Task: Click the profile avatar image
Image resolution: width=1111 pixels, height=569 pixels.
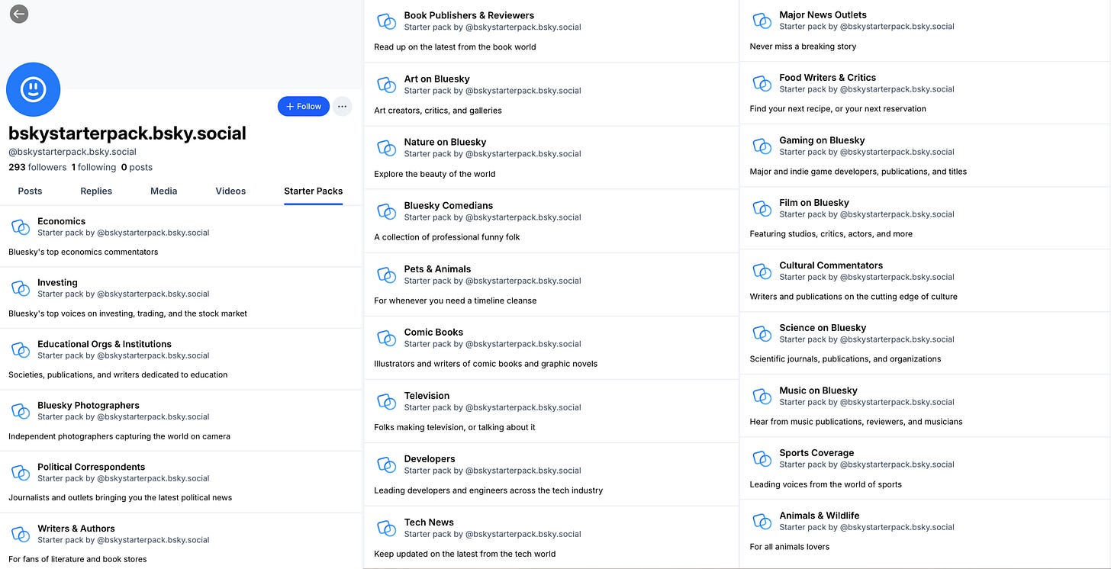Action: pyautogui.click(x=33, y=89)
